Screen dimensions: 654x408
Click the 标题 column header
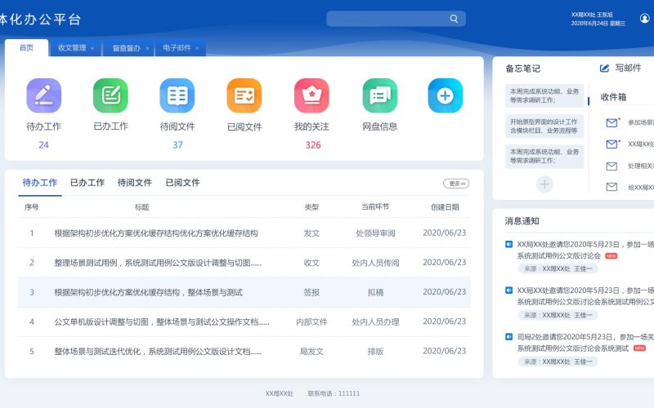141,207
